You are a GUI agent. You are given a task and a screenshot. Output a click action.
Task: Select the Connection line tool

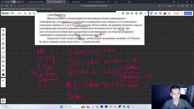tap(3, 52)
